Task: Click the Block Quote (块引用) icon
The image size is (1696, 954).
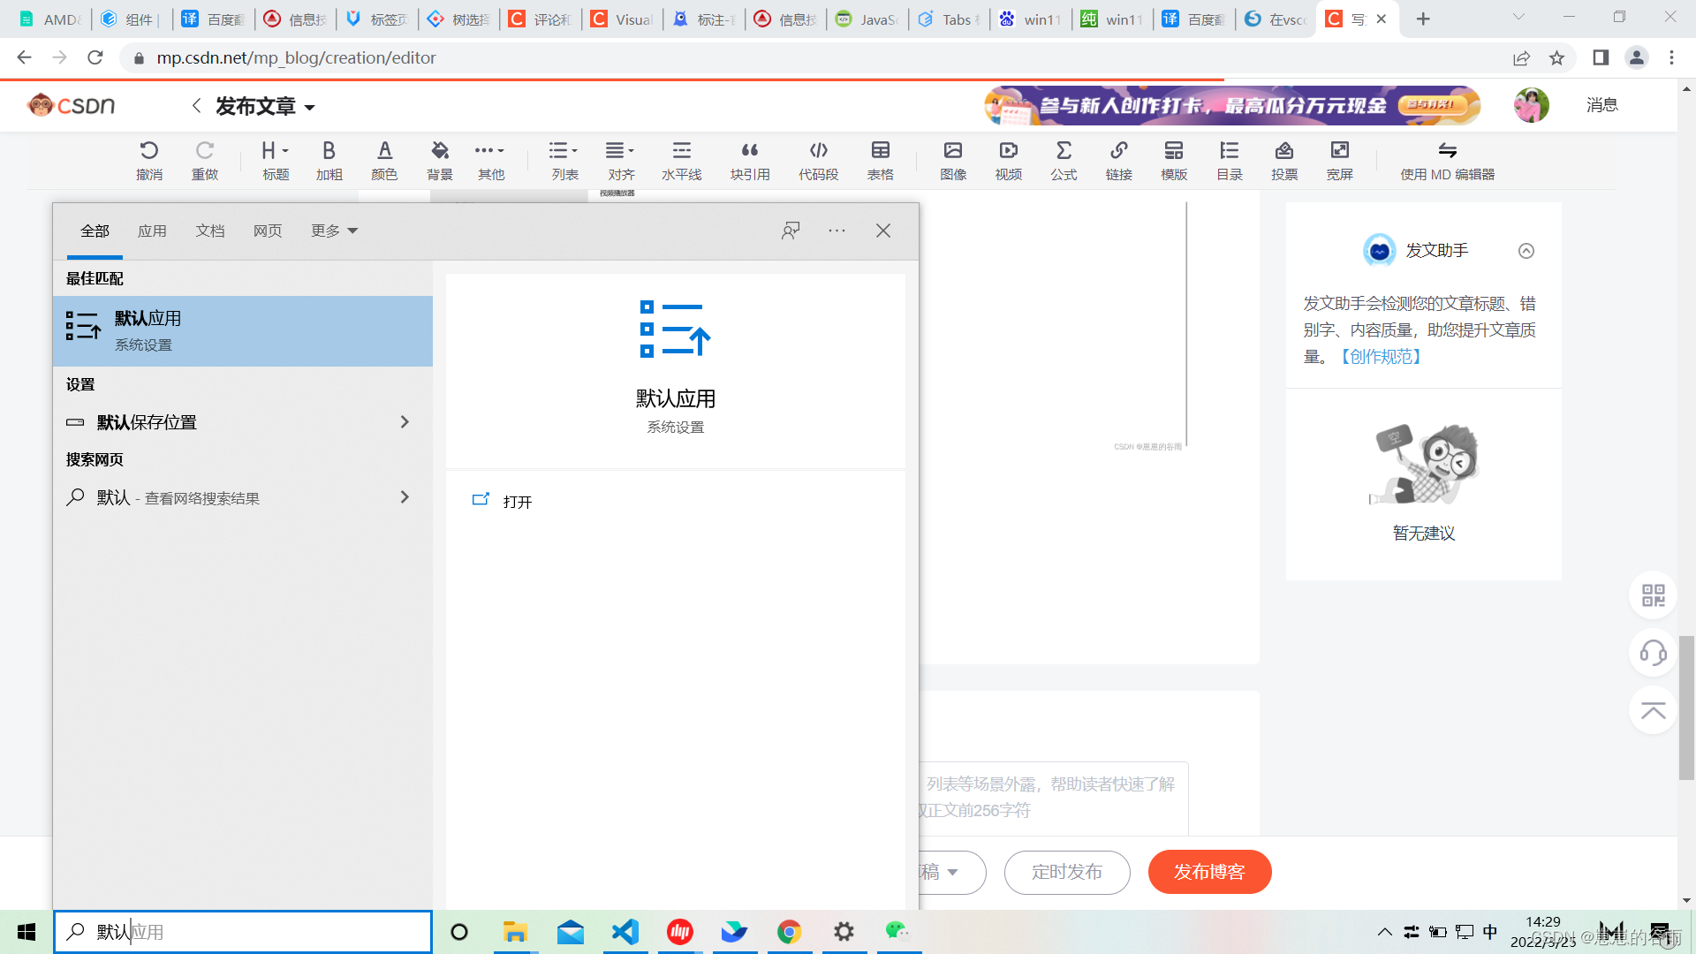Action: (749, 159)
